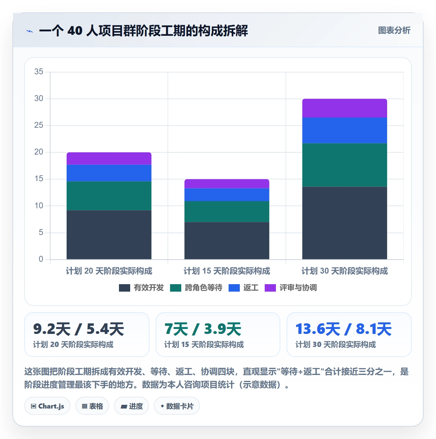This screenshot has width=436, height=439.
Task: Click 评审与协调 segment of 计划 20 天 bar
Action: pyautogui.click(x=109, y=159)
